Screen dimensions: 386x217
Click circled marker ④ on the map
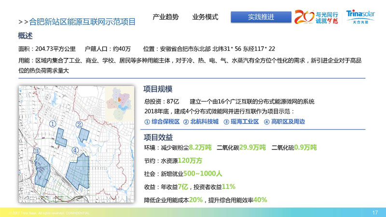[x=75, y=150]
